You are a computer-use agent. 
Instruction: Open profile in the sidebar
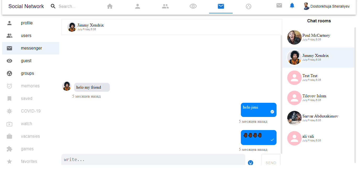pyautogui.click(x=31, y=23)
